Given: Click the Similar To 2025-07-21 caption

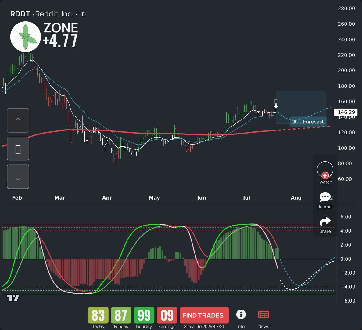Looking at the screenshot, I should pos(204,327).
